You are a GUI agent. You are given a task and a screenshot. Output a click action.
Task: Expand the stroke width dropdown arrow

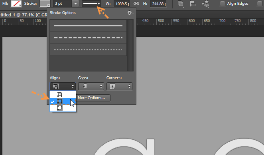point(76,4)
